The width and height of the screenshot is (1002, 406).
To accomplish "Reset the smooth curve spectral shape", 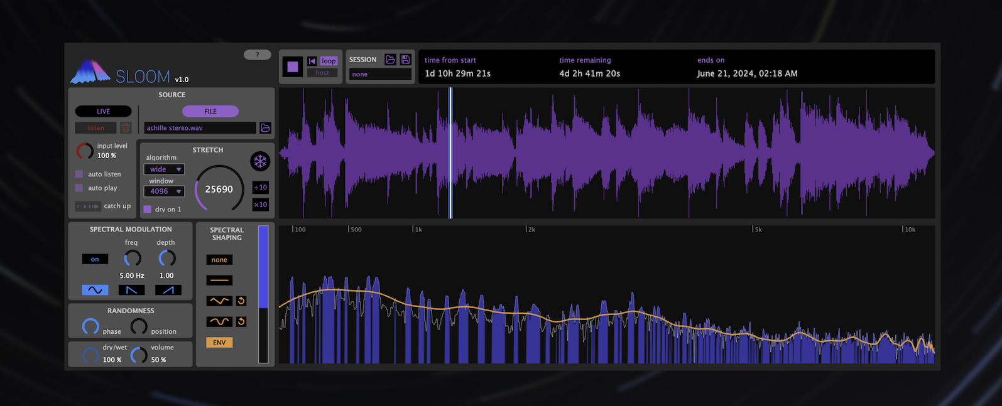I will pyautogui.click(x=241, y=322).
